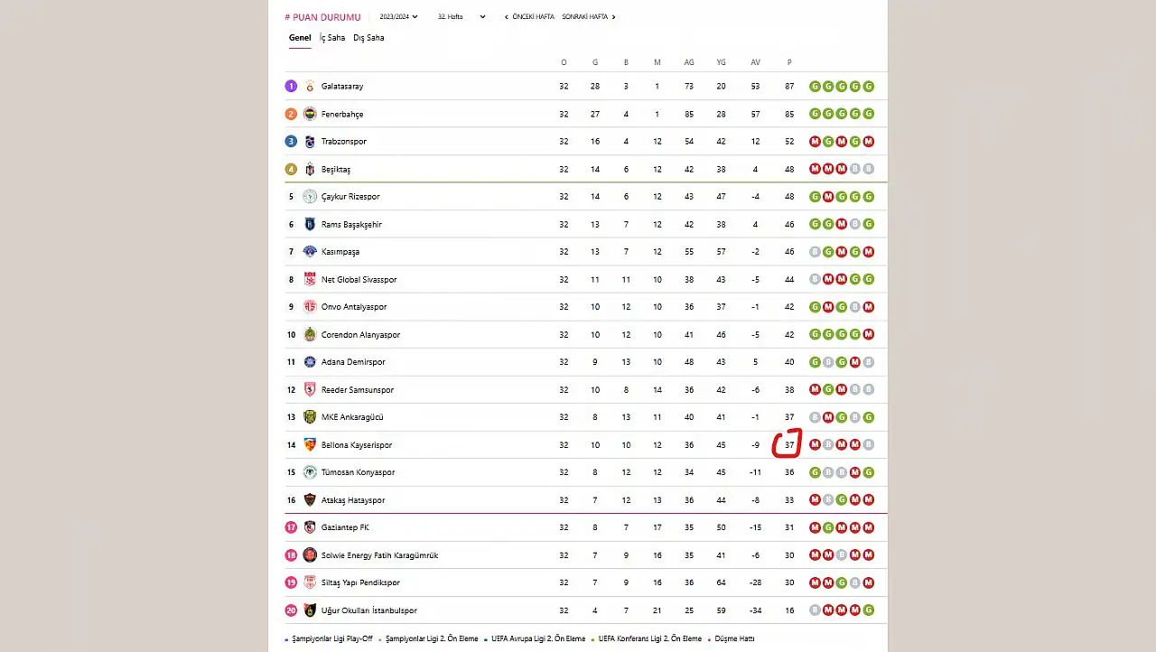Screen dimensions: 1156x652
Task: Select the Genel standings tab
Action: (x=300, y=38)
